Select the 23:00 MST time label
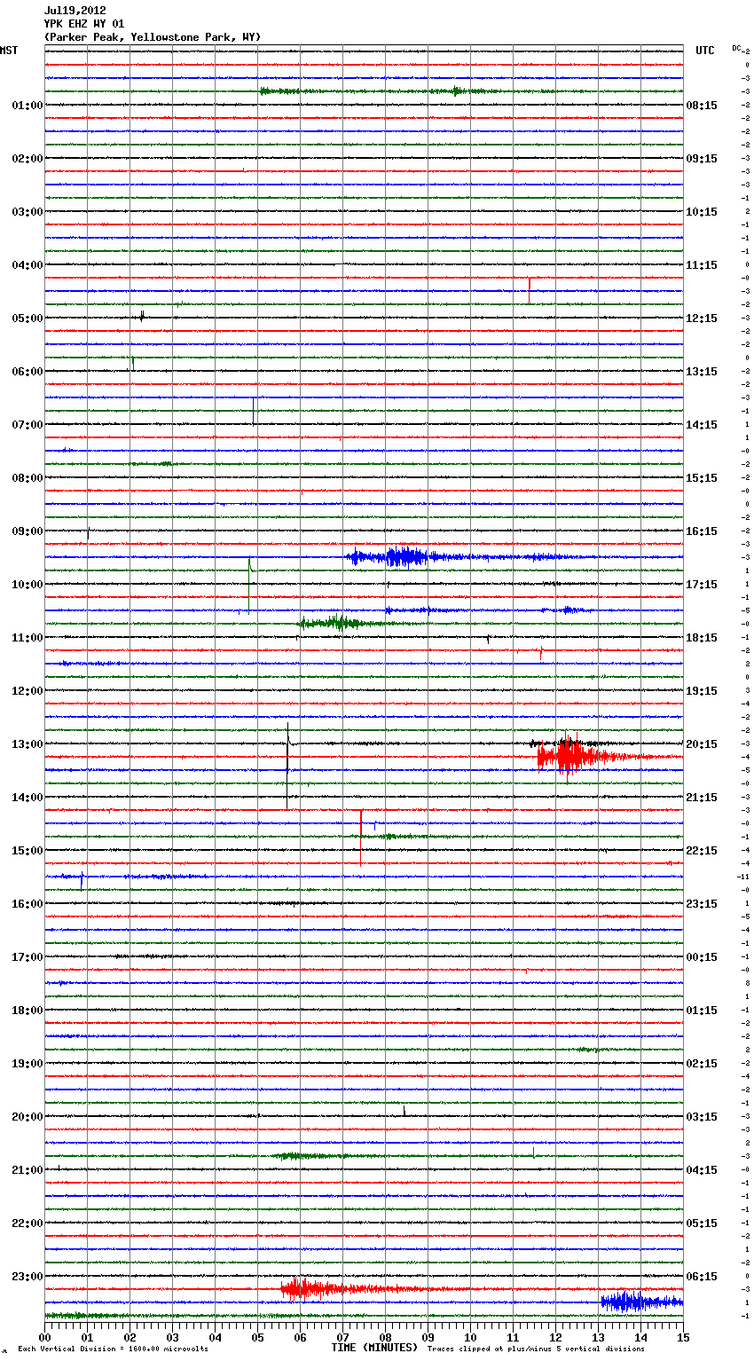Screen dimensions: 754x1361 coord(27,1277)
